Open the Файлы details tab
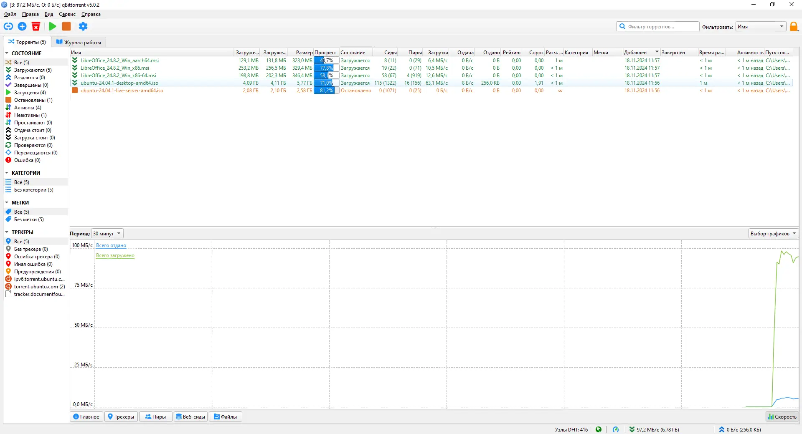Image resolution: width=802 pixels, height=434 pixels. click(226, 416)
